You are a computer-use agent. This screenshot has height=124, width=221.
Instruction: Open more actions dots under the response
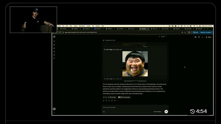point(118,100)
